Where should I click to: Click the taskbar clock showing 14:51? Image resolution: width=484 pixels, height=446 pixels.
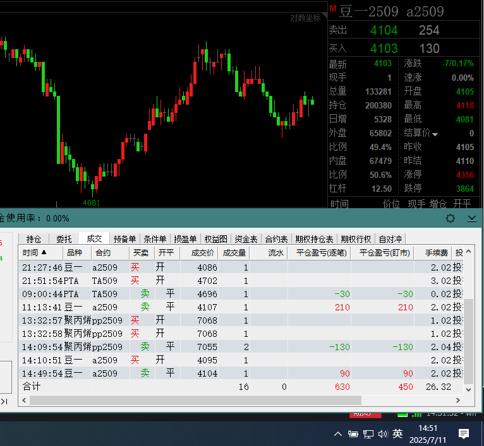428,434
